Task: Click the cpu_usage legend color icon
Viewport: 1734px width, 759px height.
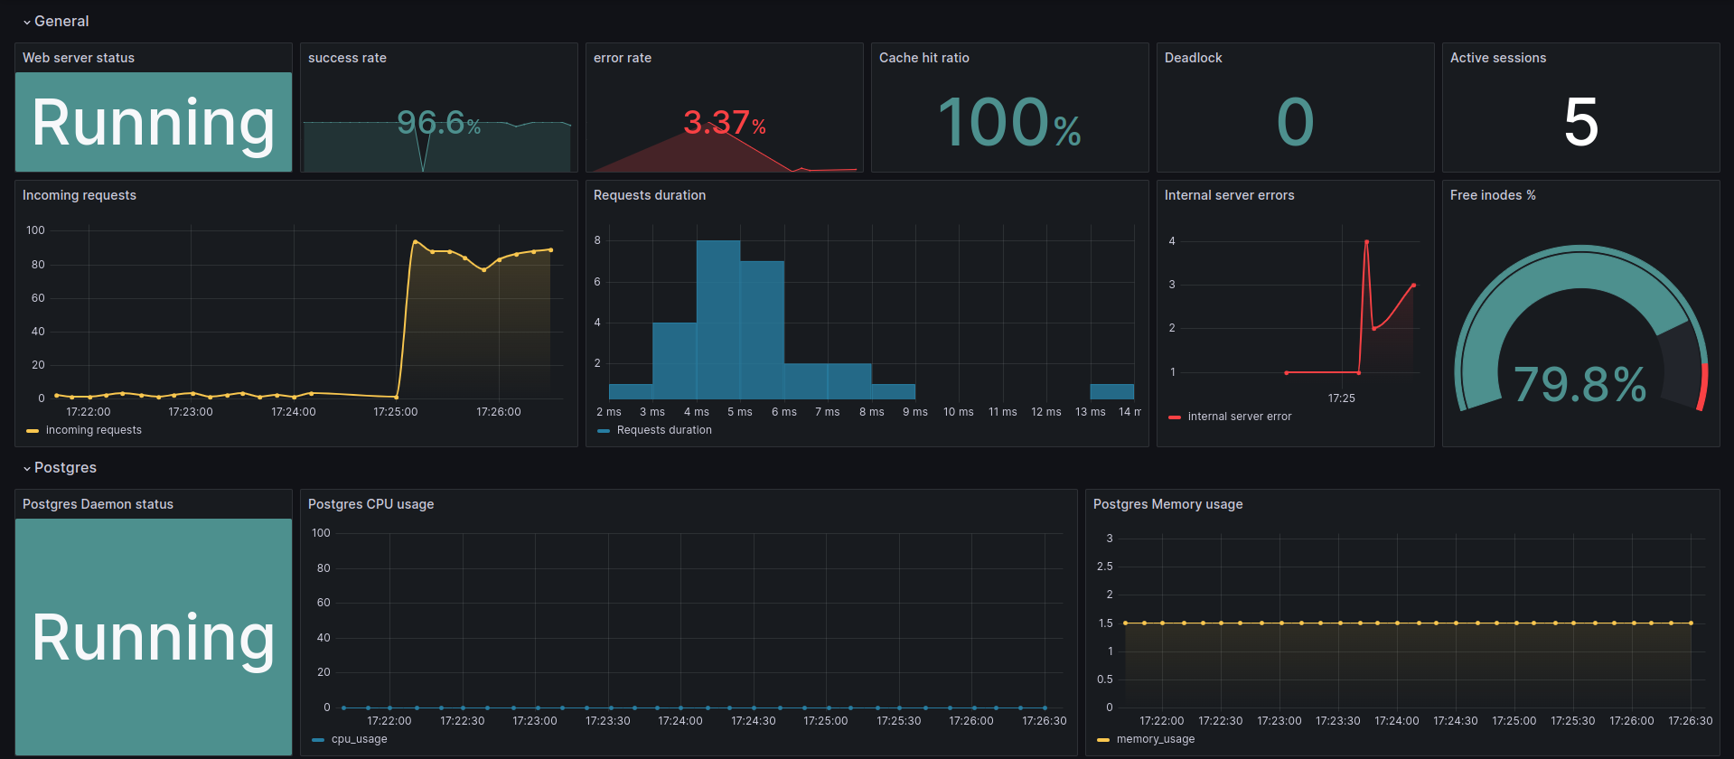Action: tap(318, 740)
